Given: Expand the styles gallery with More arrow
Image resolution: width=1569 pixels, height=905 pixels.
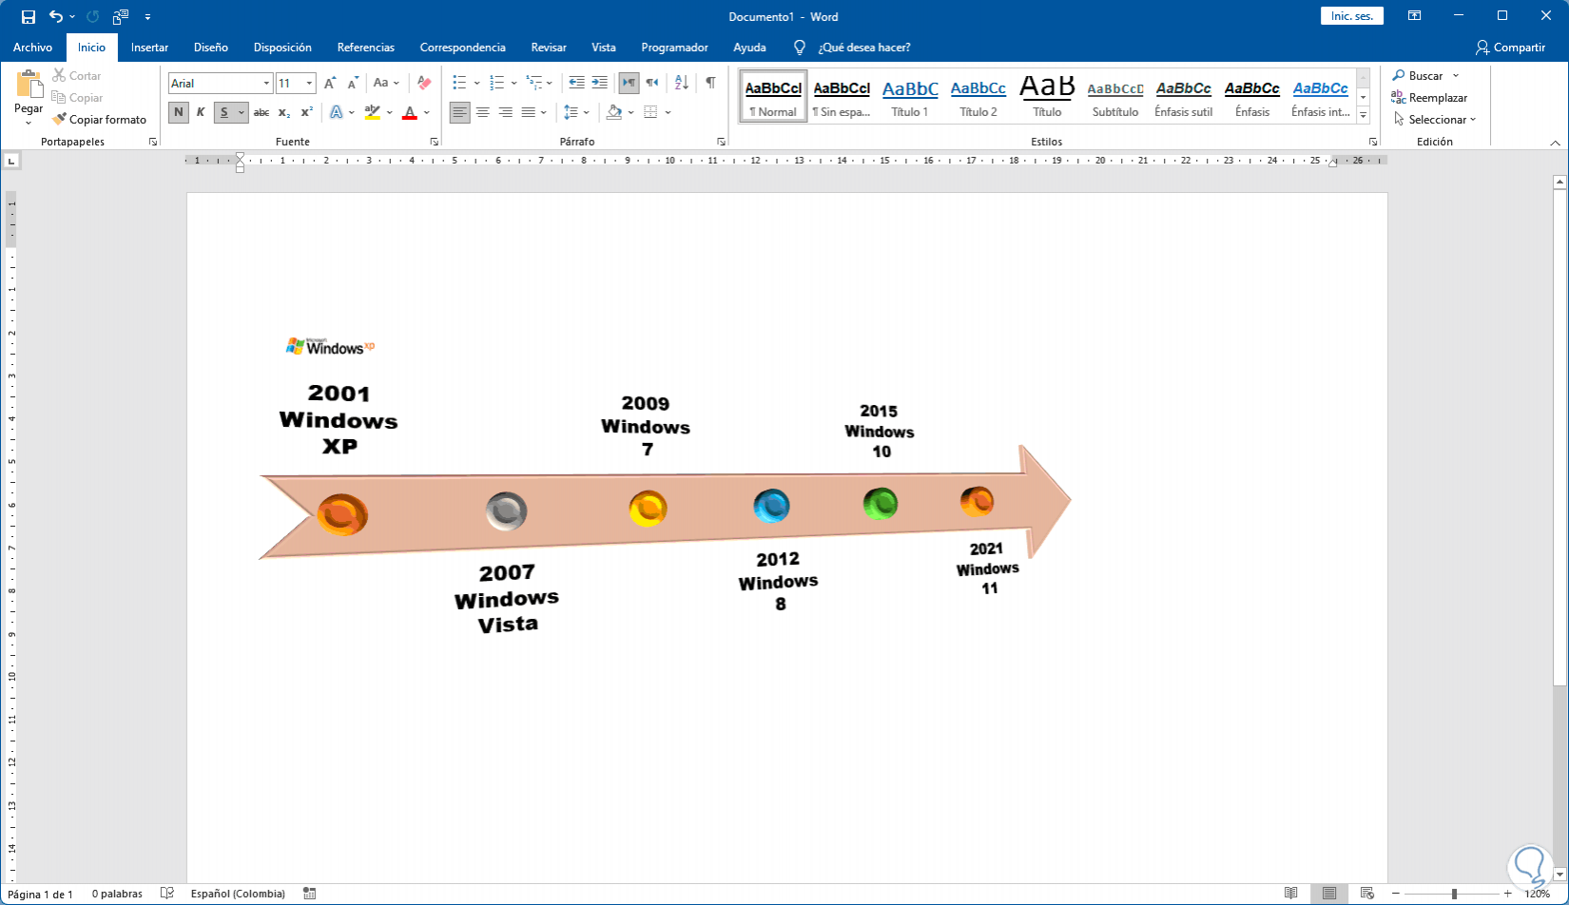Looking at the screenshot, I should 1363,116.
